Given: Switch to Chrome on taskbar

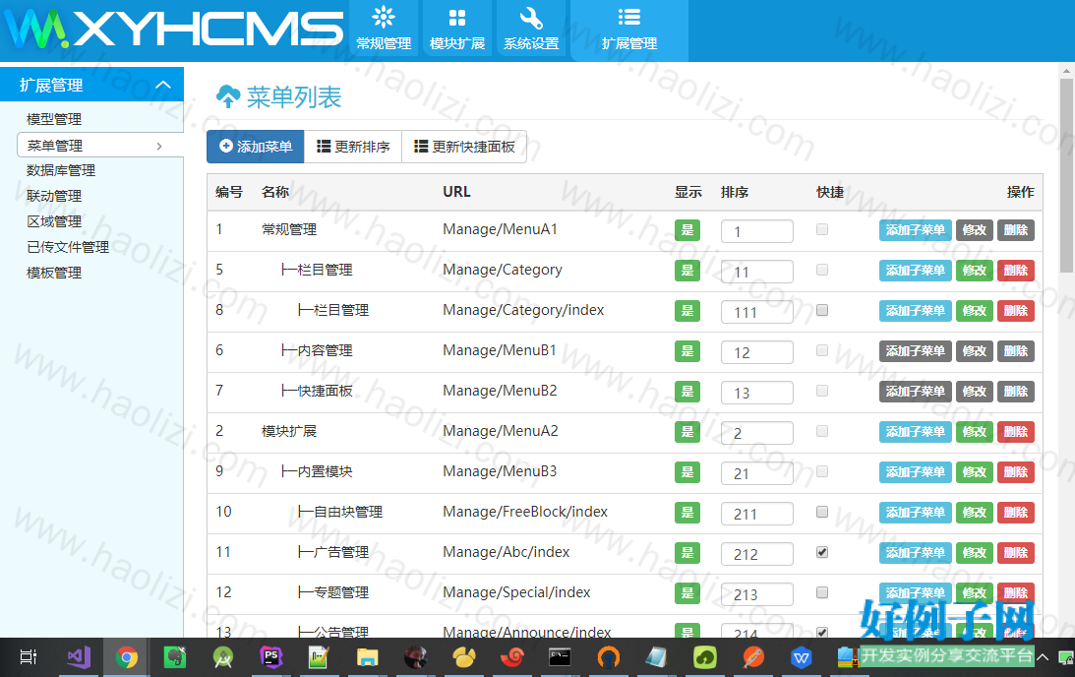Looking at the screenshot, I should pyautogui.click(x=126, y=657).
